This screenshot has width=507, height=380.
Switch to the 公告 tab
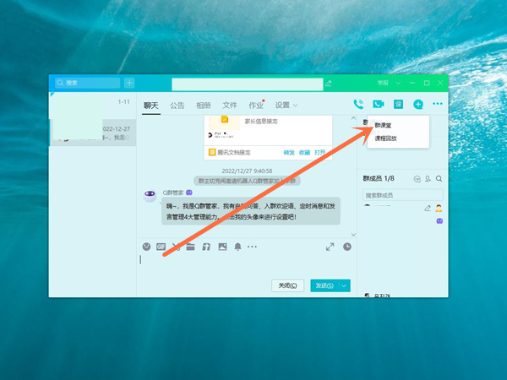click(x=177, y=106)
